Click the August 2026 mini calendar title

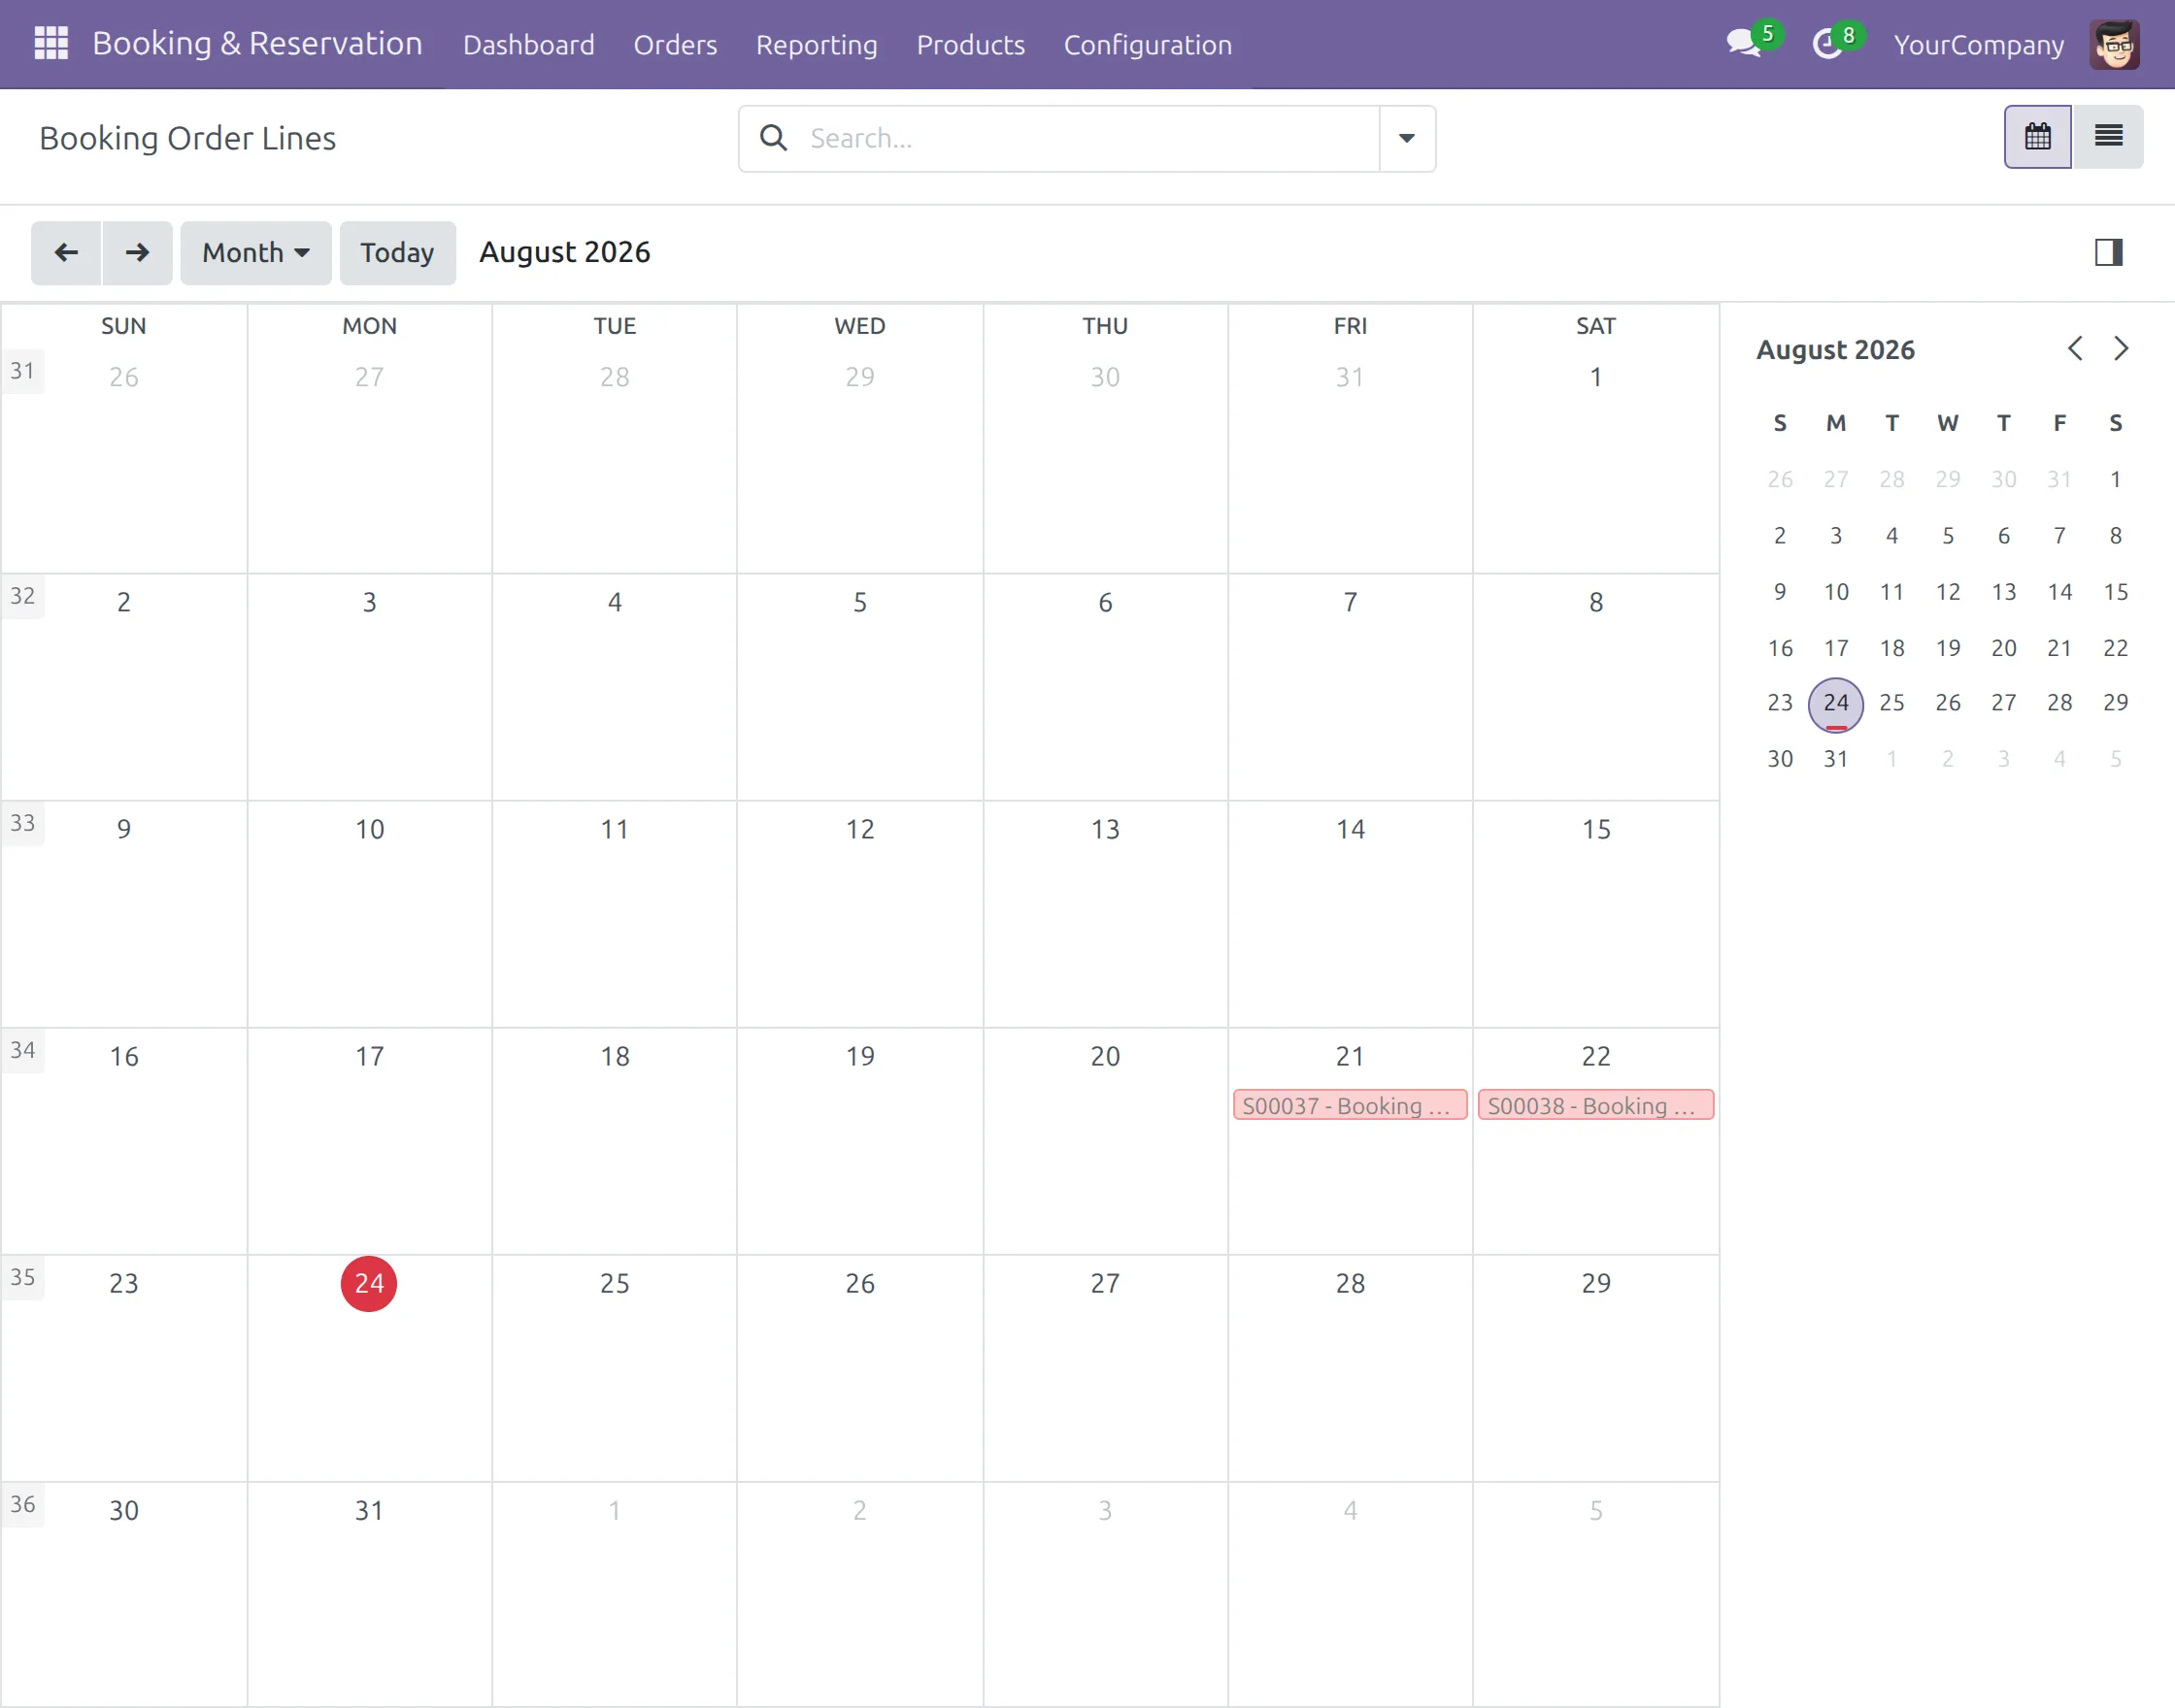click(1835, 350)
